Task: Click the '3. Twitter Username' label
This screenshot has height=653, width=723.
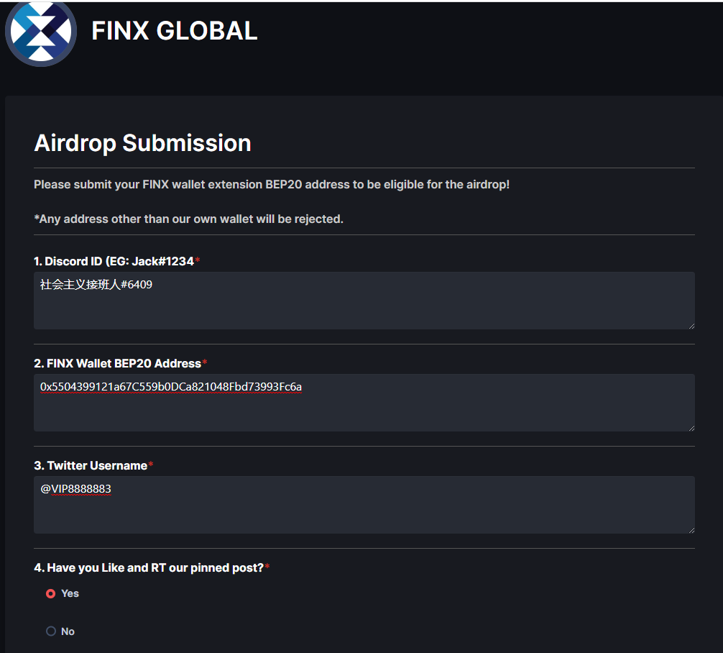Action: click(91, 465)
